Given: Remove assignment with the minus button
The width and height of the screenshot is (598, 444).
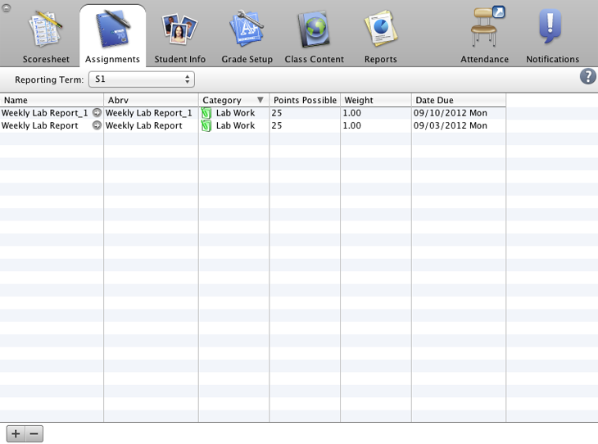Looking at the screenshot, I should click(x=34, y=434).
